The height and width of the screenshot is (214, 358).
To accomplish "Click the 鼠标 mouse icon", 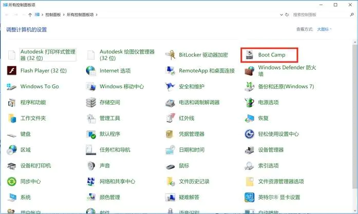I will pyautogui.click(x=170, y=167).
